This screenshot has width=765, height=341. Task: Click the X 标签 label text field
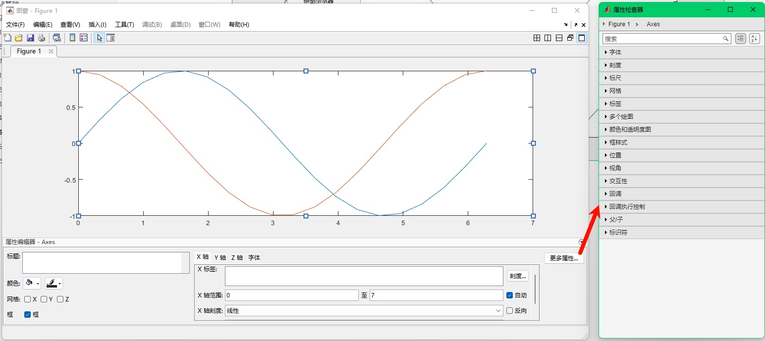point(364,276)
